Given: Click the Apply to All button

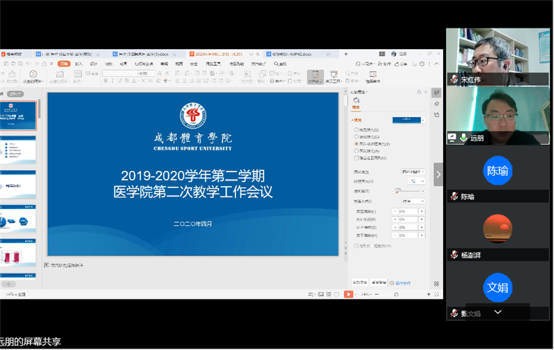Looking at the screenshot, I should coord(359,283).
